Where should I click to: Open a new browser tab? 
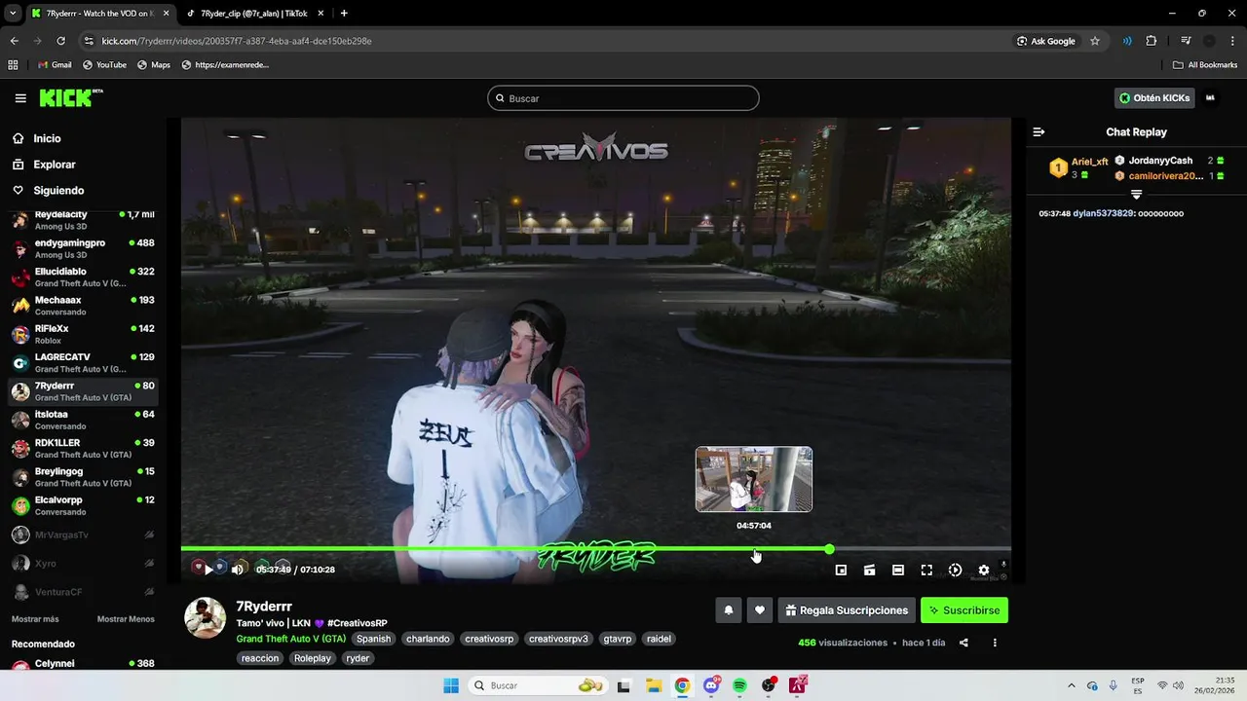pos(344,14)
